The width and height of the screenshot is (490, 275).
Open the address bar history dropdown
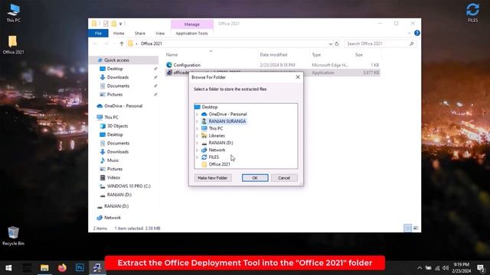pos(330,44)
